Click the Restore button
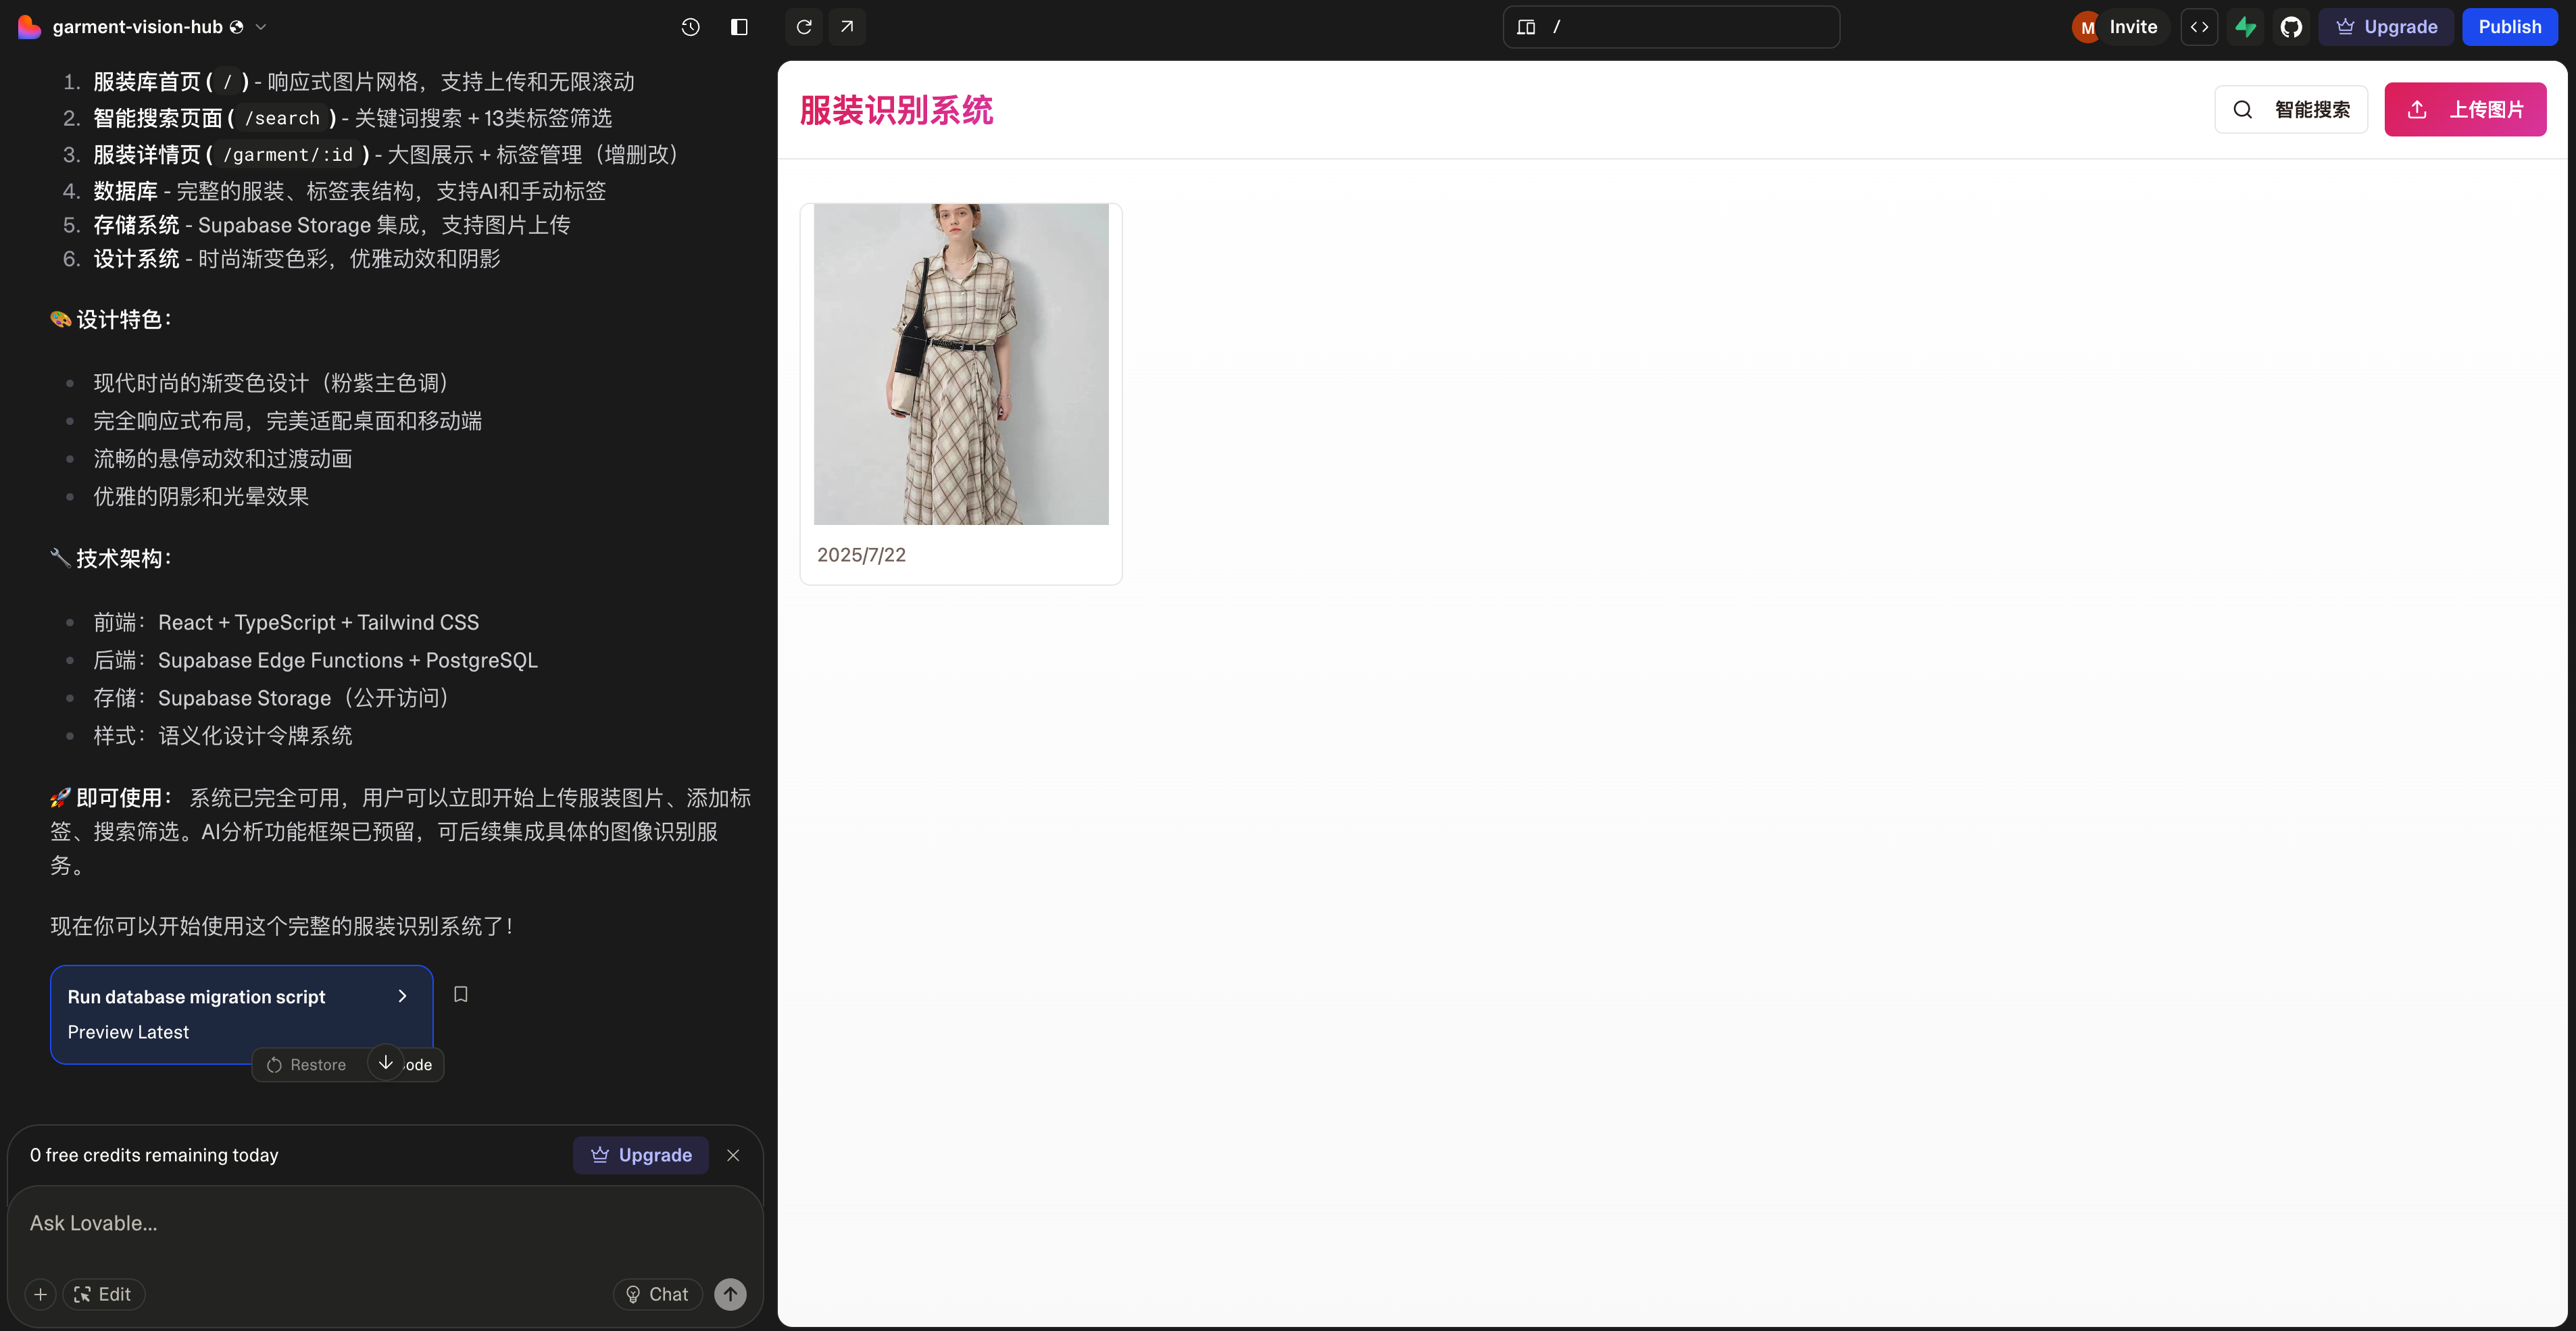The height and width of the screenshot is (1331, 2576). click(307, 1065)
